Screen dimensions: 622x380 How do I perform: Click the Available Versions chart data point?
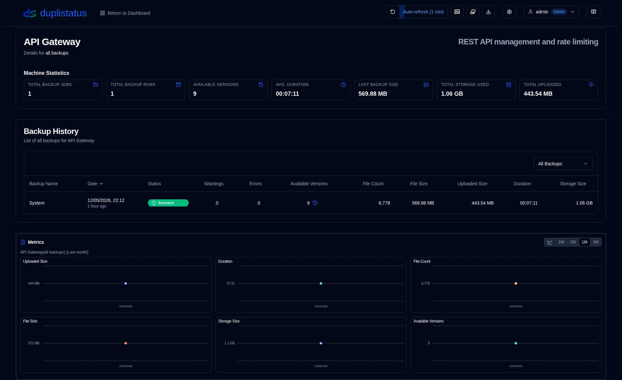coord(516,343)
